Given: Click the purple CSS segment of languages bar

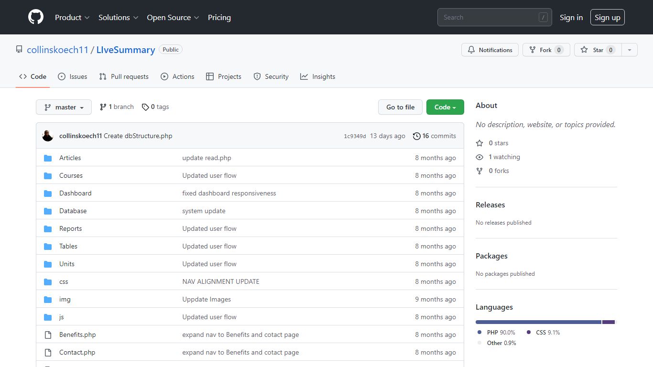Looking at the screenshot, I should tap(609, 322).
